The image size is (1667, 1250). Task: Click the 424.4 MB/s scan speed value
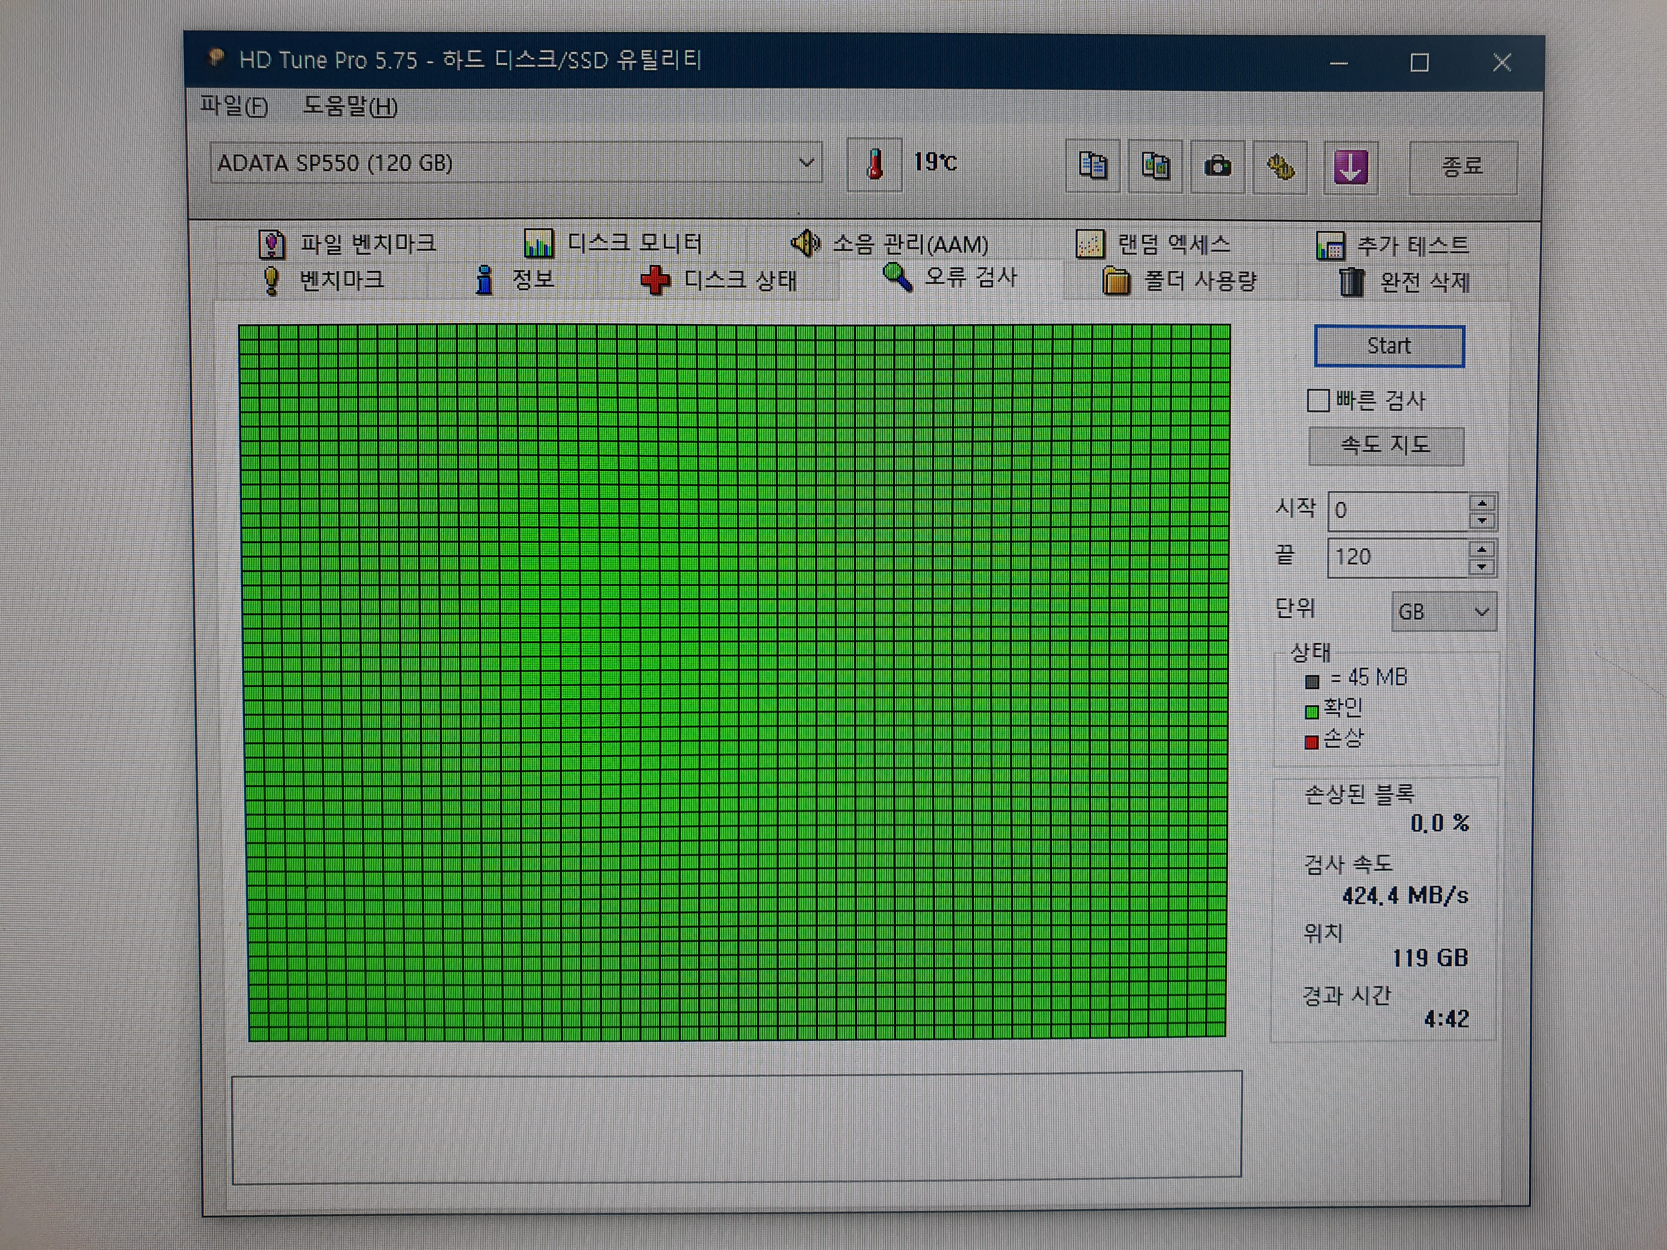pos(1405,895)
